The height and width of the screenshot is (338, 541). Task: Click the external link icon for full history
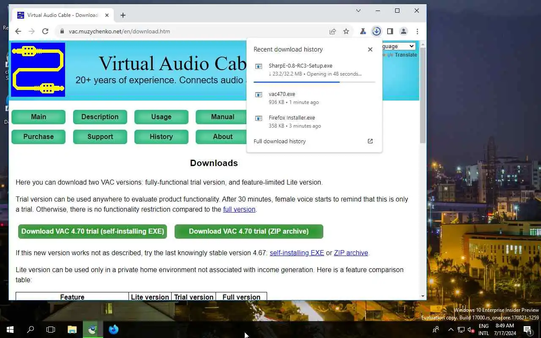[x=370, y=141]
